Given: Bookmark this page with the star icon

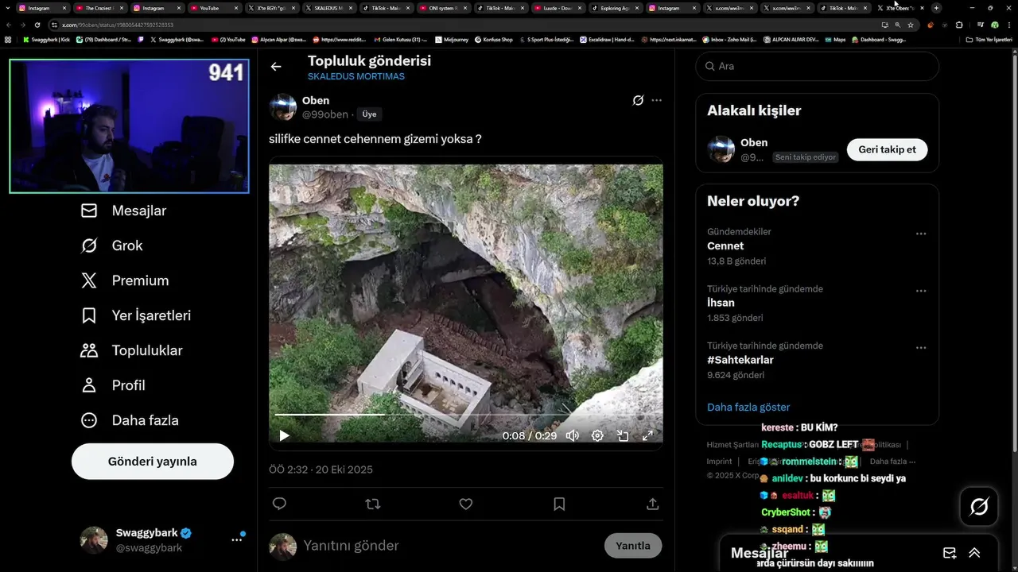Looking at the screenshot, I should click(x=911, y=25).
